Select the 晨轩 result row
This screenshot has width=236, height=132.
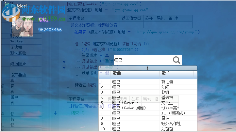coord(148,119)
